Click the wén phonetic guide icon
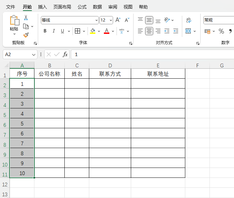This screenshot has height=198, width=234. [x=122, y=31]
